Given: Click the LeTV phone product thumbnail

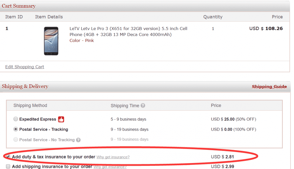Looking at the screenshot, I should tap(51, 41).
